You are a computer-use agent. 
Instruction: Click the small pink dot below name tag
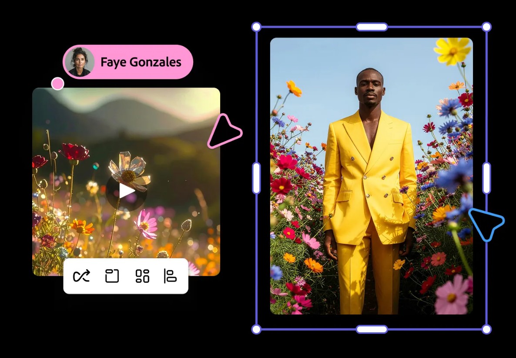coord(57,84)
